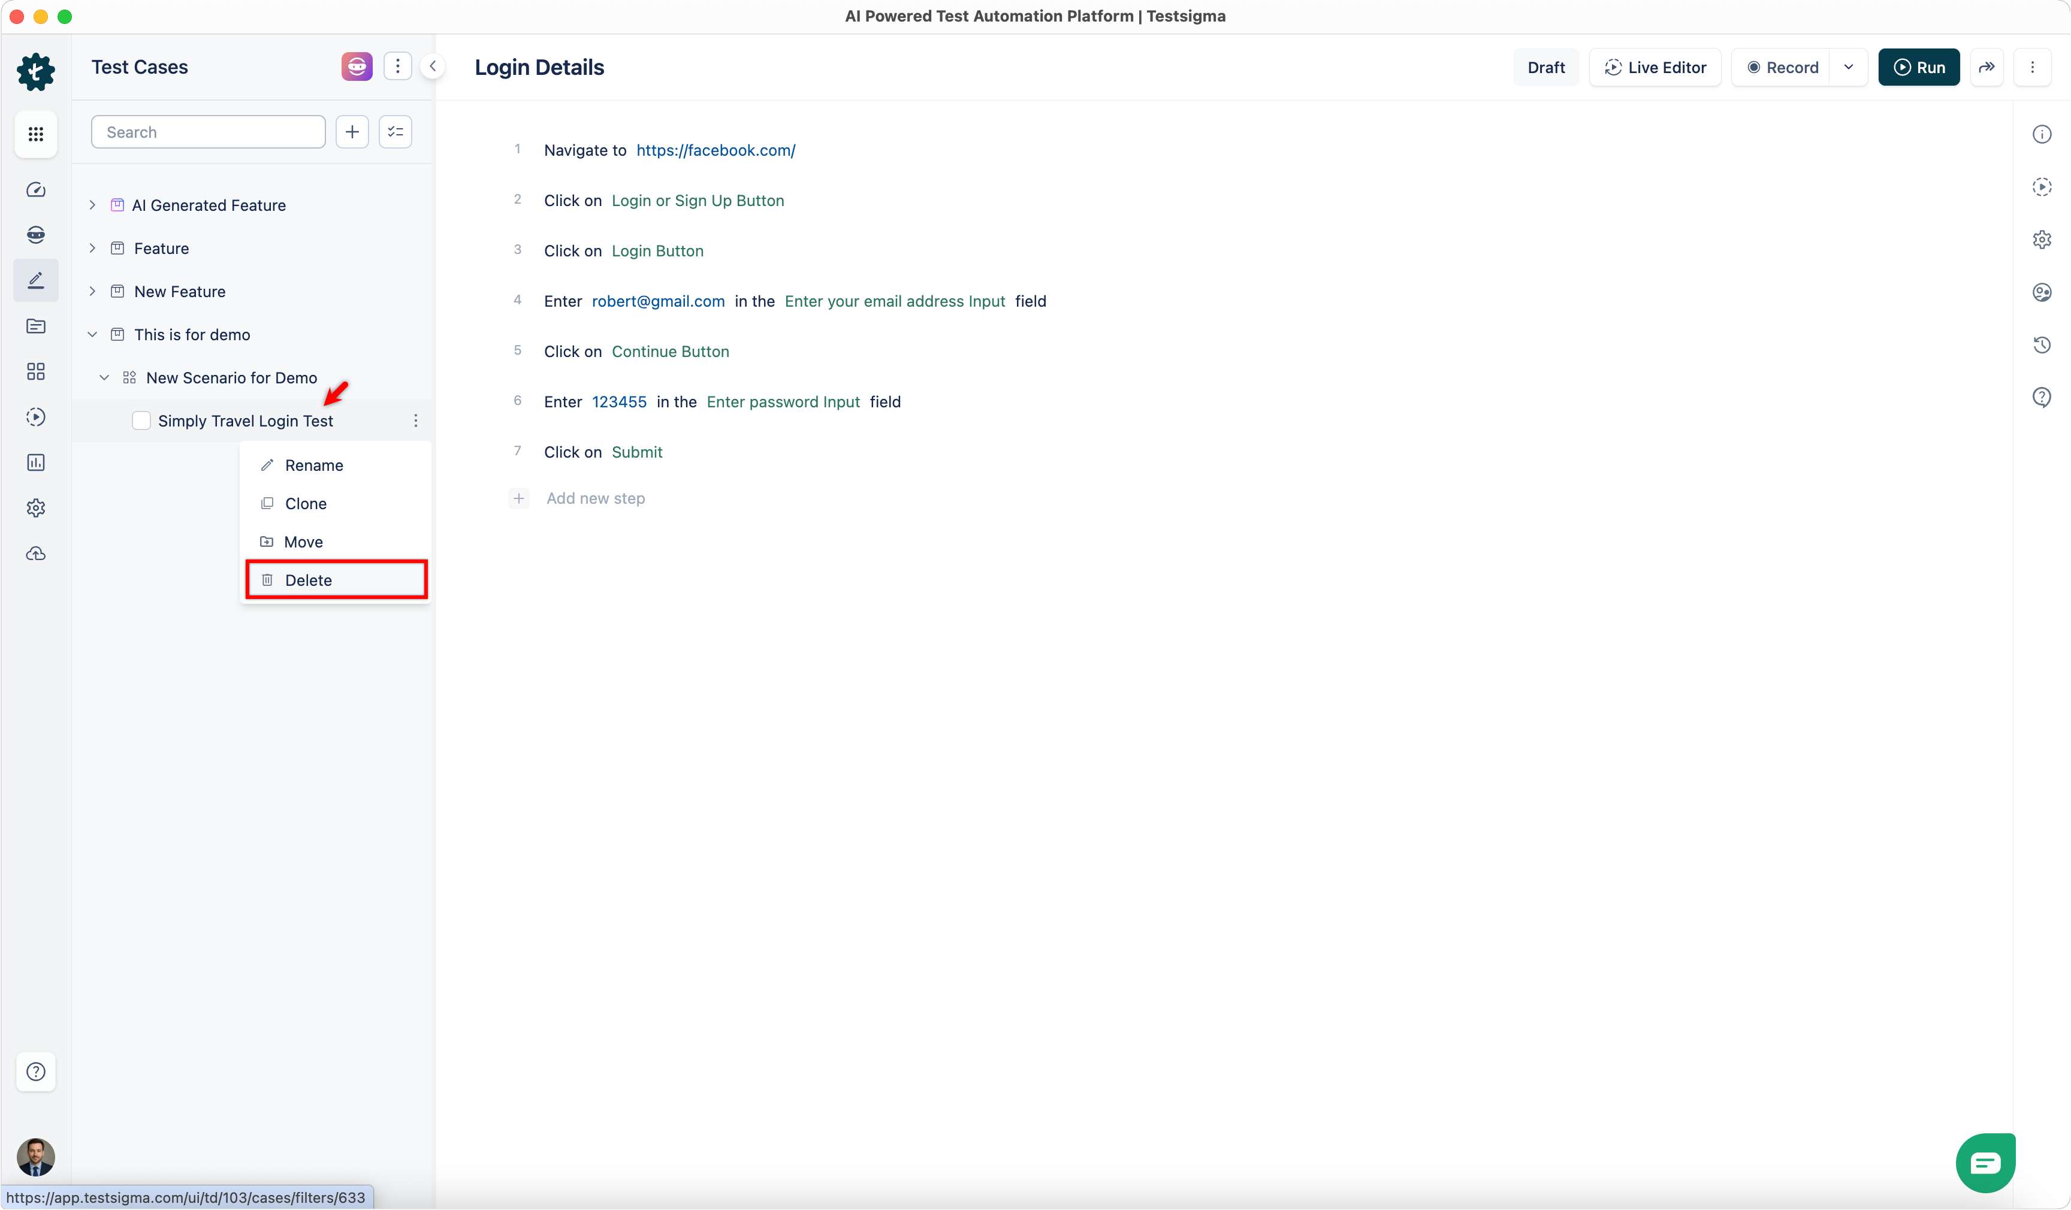Viewport: 2071px width, 1210px height.
Task: Open the cloud upload icon in sidebar
Action: (x=35, y=553)
